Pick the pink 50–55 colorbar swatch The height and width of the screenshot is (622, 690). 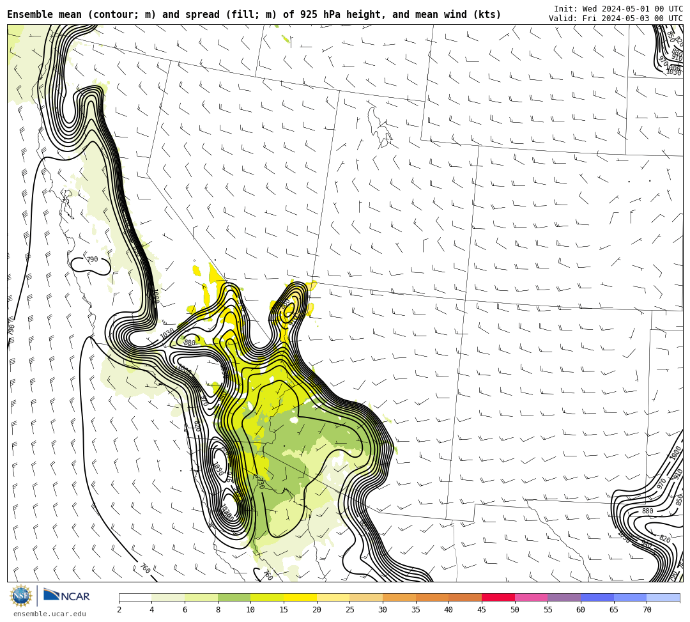[x=531, y=597]
